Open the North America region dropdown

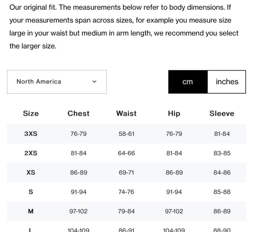coord(57,82)
